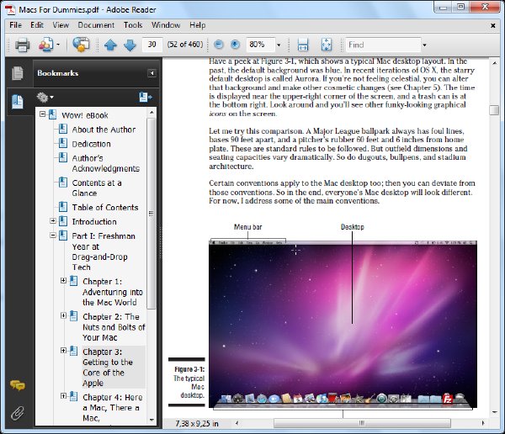Collapse Part I: Freshman Year bookmark

tap(53, 236)
